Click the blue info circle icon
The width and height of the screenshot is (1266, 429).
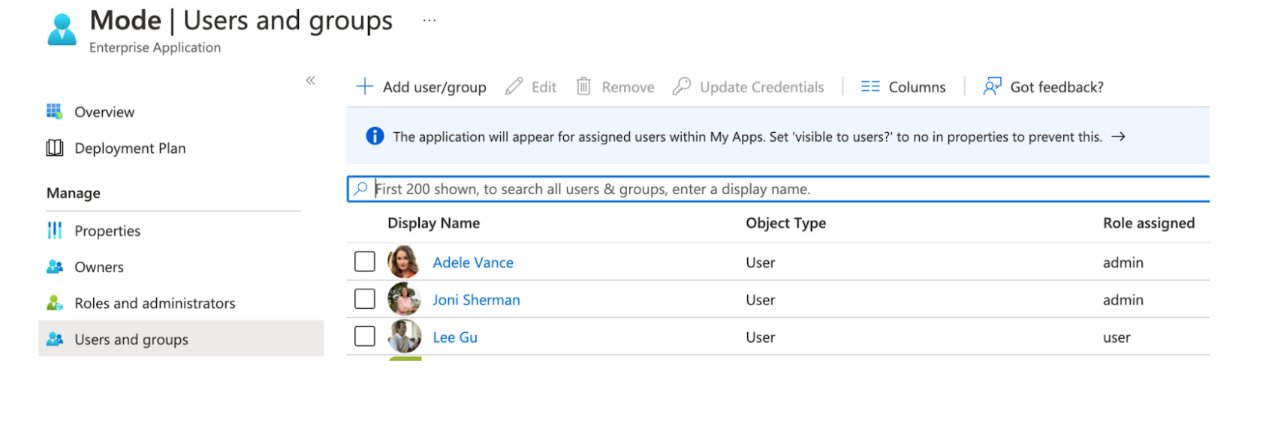tap(375, 136)
